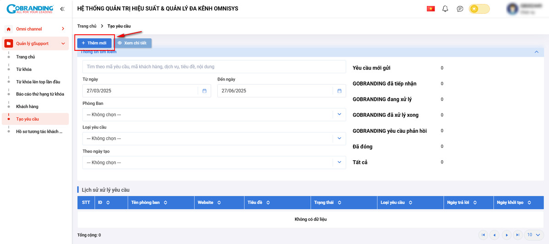Viewport: 549px width, 244px height.
Task: Collapse the search information panel
Action: tap(536, 52)
